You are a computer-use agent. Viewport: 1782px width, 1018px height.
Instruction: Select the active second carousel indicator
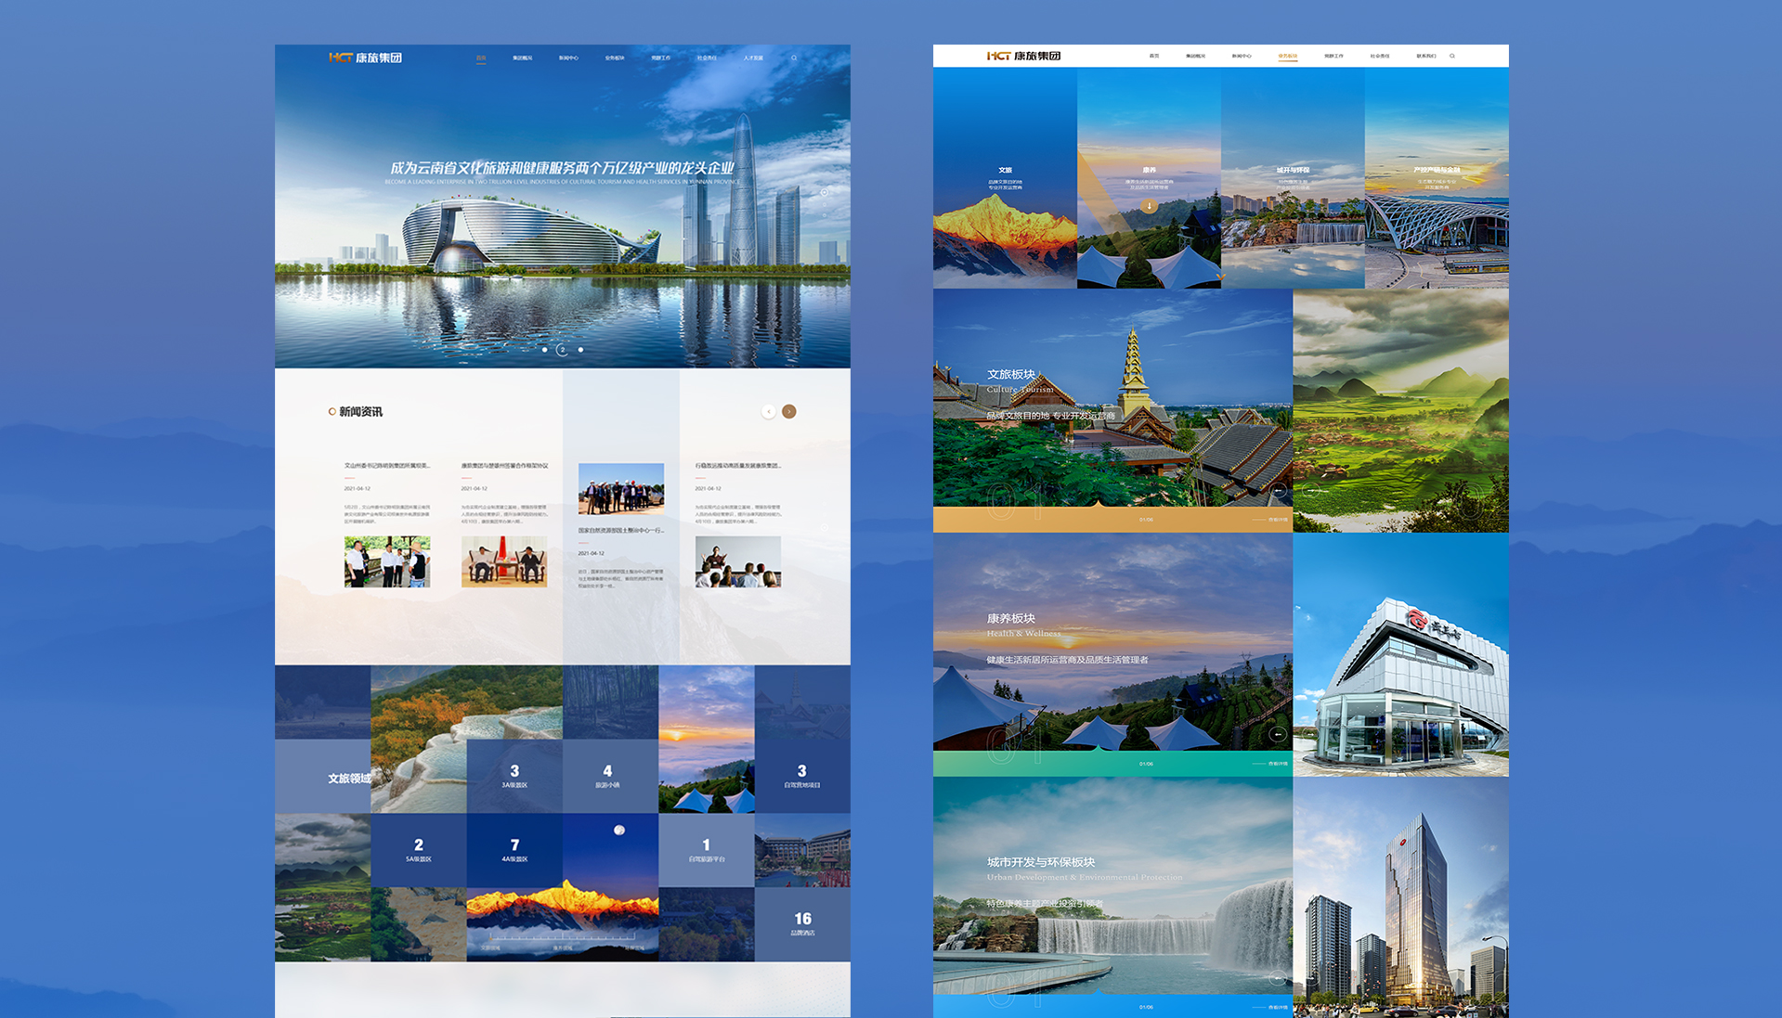click(x=562, y=350)
